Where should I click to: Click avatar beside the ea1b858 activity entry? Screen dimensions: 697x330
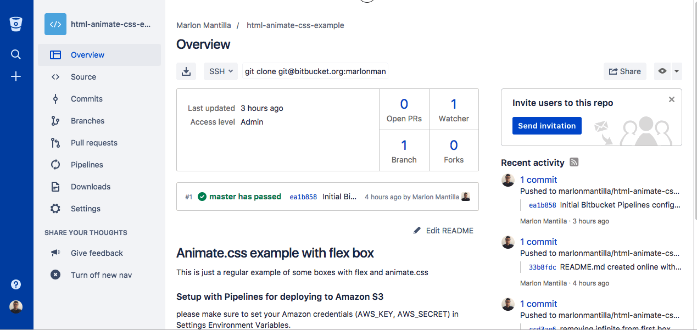click(508, 181)
